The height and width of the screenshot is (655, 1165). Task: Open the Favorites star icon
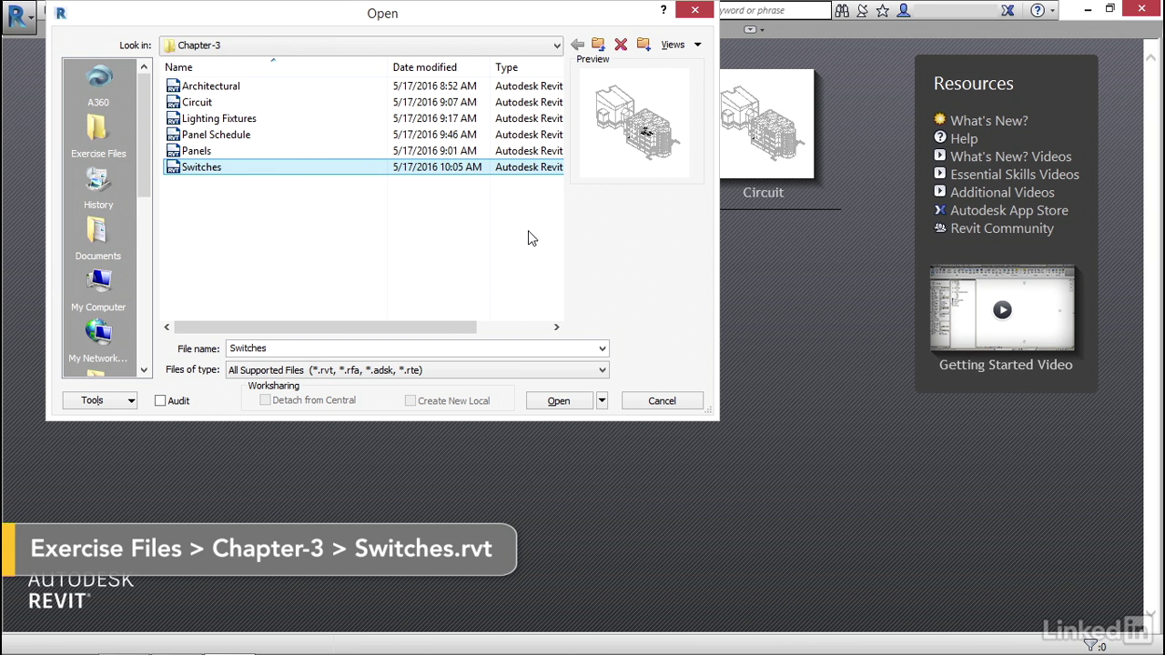[x=882, y=11]
